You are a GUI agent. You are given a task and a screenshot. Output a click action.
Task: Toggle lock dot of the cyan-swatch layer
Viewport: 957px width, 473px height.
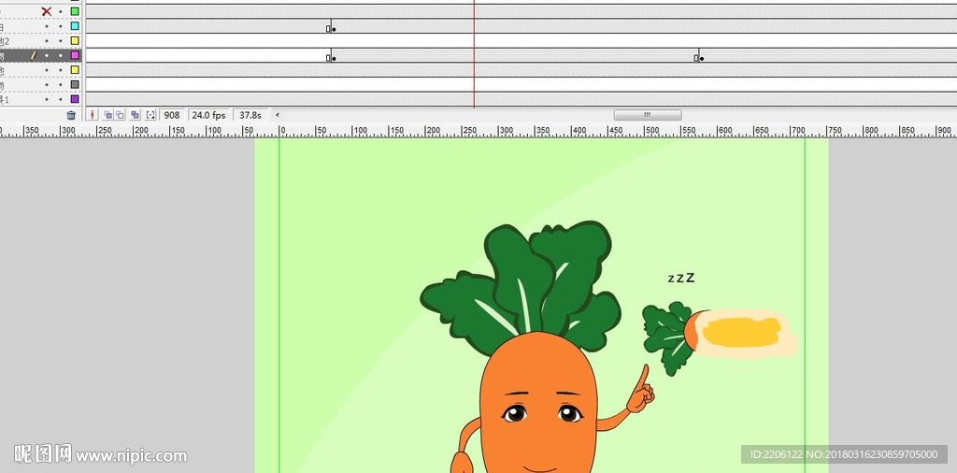click(61, 26)
